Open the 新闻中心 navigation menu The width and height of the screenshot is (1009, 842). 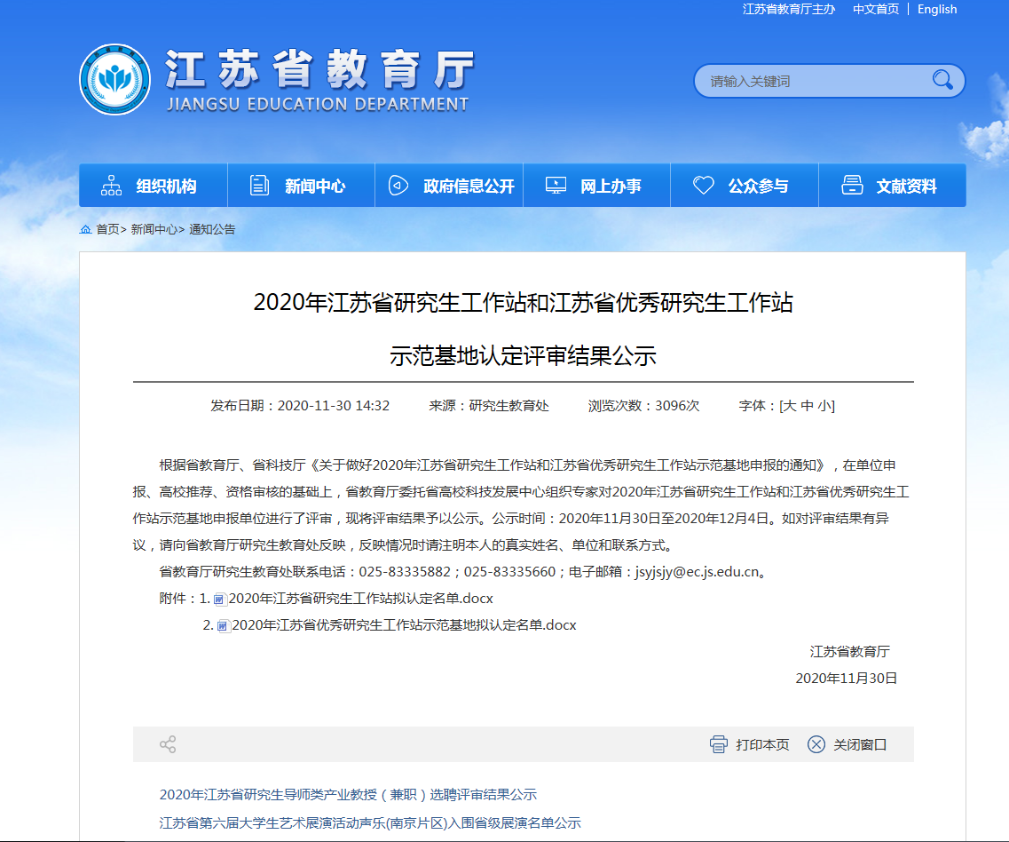pos(301,186)
